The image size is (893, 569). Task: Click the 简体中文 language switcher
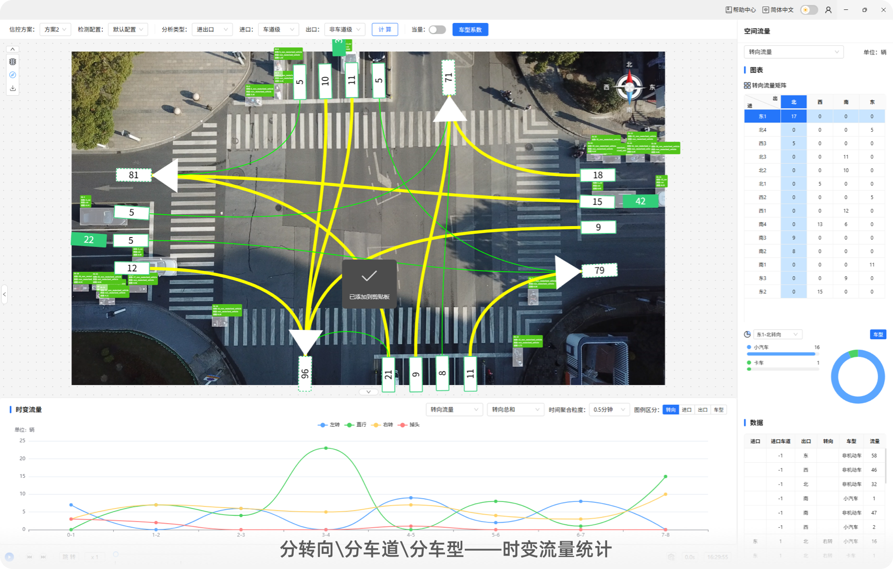click(778, 10)
